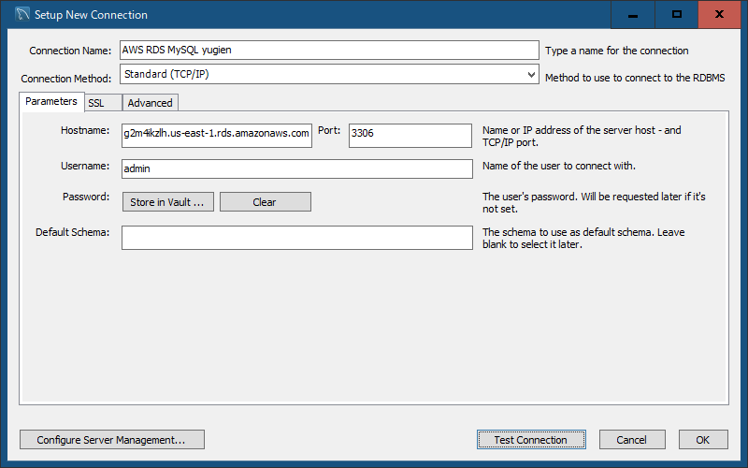Expand Standard (TCP/IP) dropdown chevron arrow
The image size is (748, 468).
tap(531, 75)
